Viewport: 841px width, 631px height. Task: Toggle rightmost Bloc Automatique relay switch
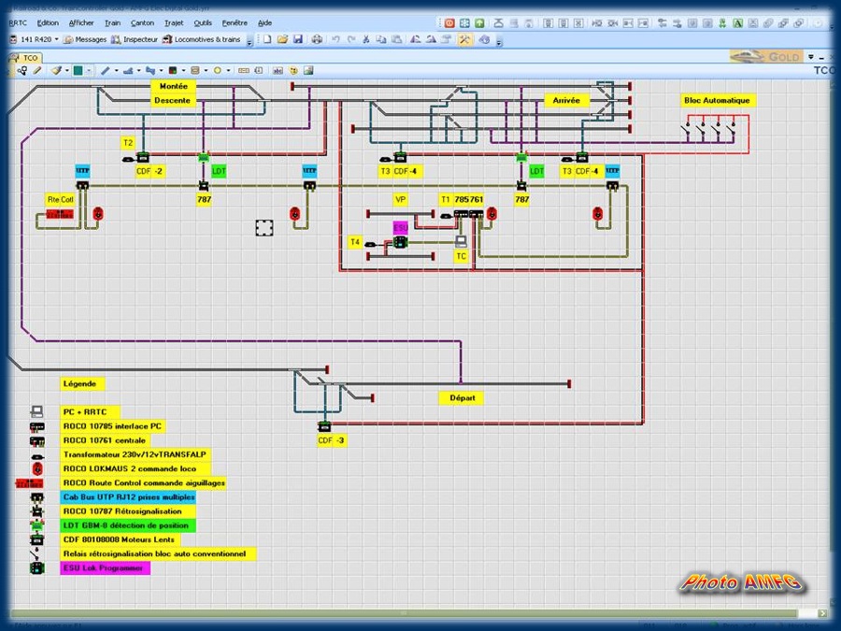731,129
